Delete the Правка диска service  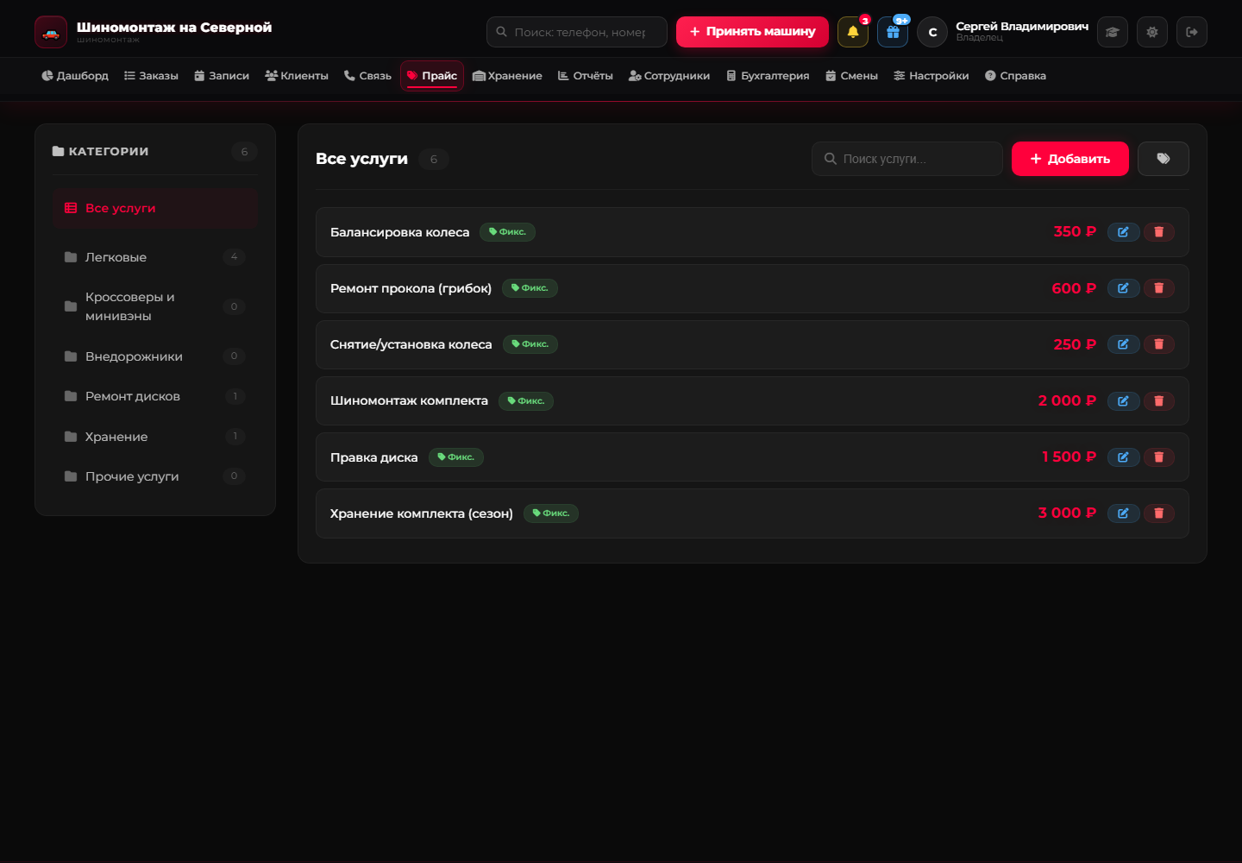[x=1159, y=457]
